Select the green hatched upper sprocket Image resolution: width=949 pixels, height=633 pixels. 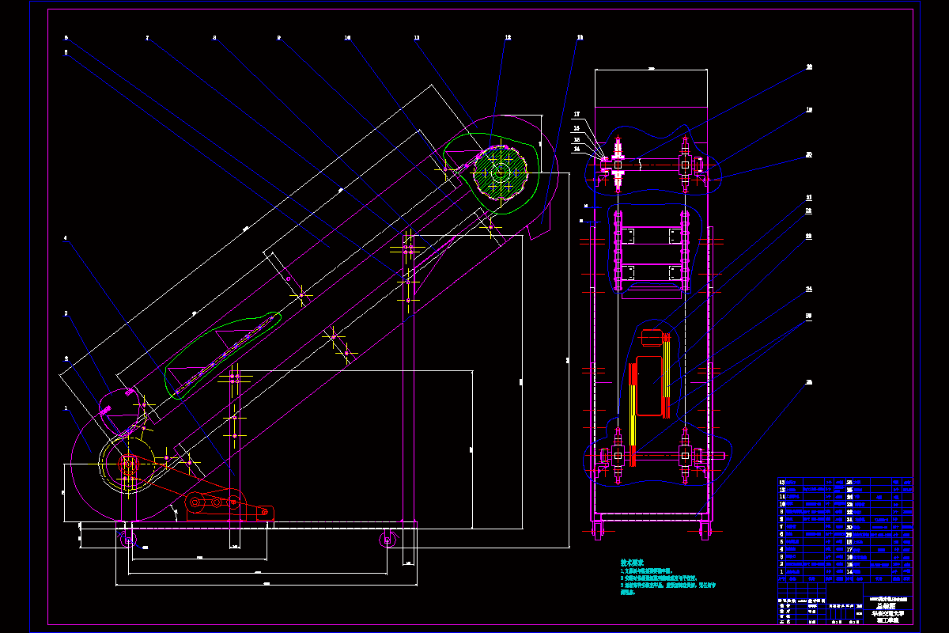click(499, 174)
